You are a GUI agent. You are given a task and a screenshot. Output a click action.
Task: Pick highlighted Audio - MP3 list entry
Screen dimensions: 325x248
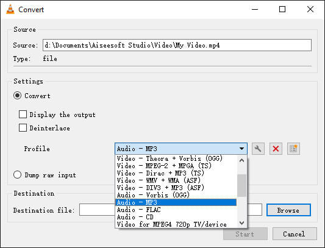click(176, 202)
